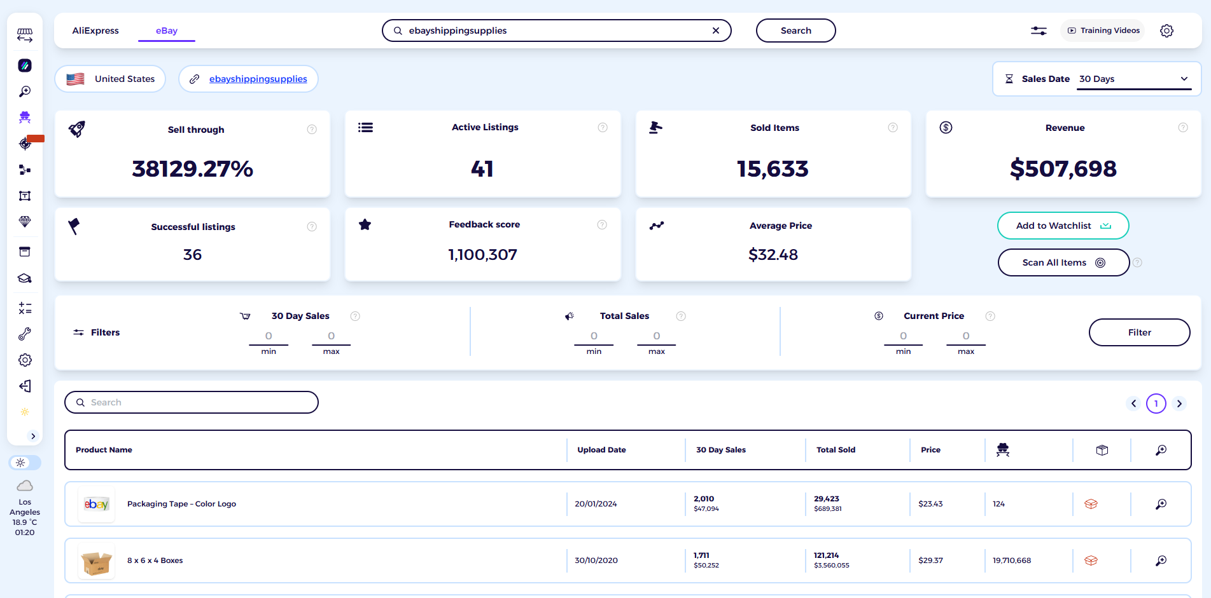The image size is (1211, 598).
Task: Switch to the eBay tab
Action: pyautogui.click(x=167, y=31)
